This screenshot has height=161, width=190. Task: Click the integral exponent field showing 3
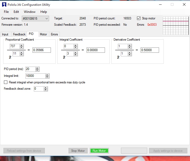(x=70, y=53)
